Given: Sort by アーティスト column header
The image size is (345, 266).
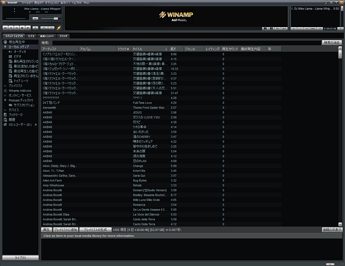Looking at the screenshot, I should tap(60, 49).
